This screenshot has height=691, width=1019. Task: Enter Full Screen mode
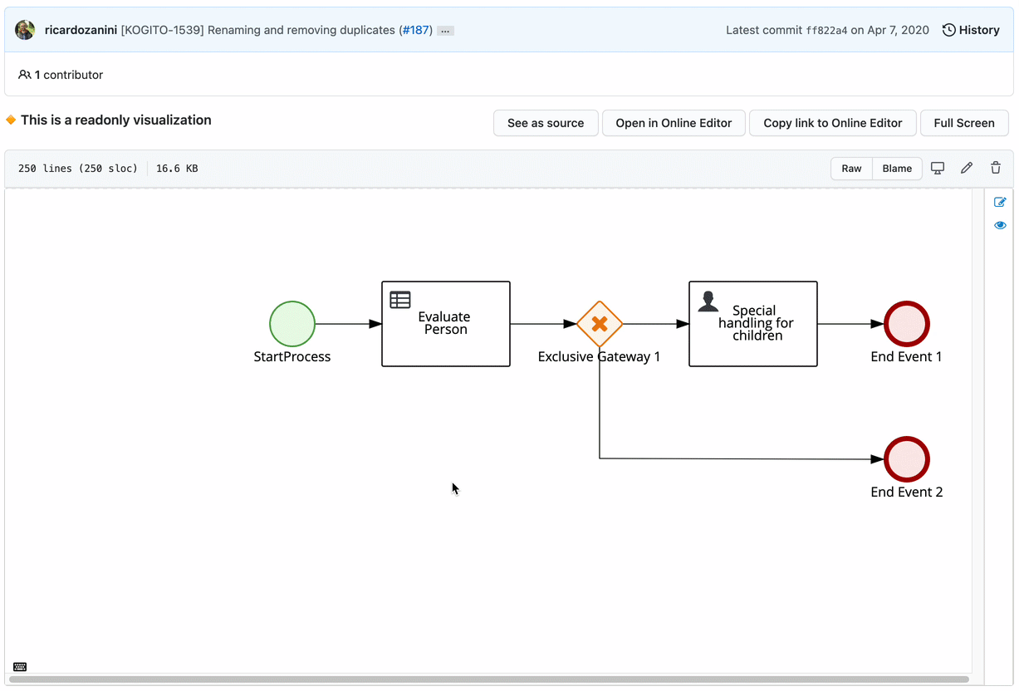(x=963, y=123)
